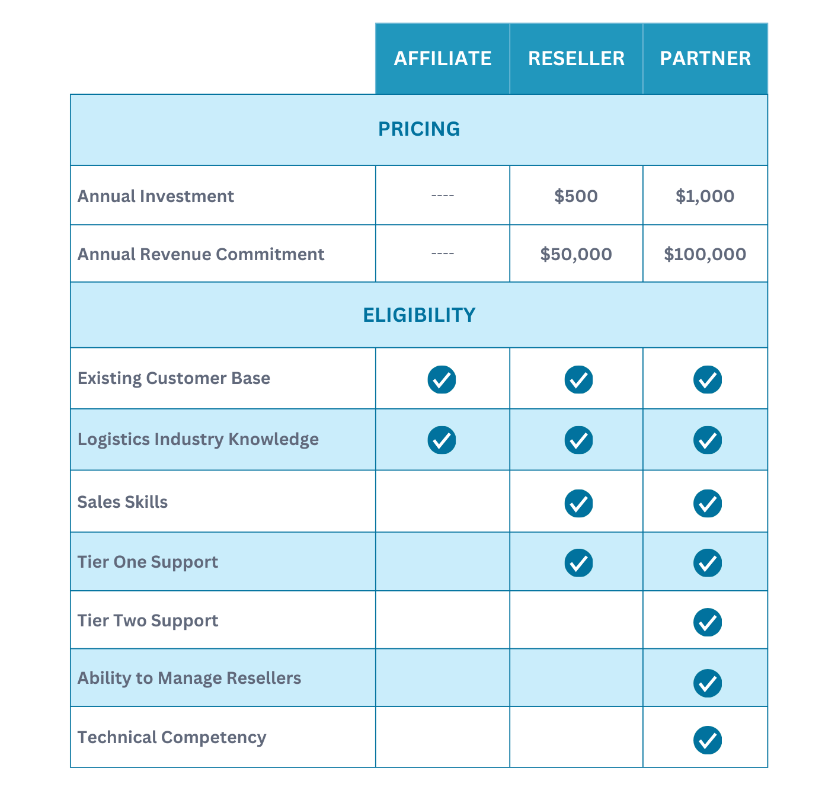This screenshot has width=838, height=800.
Task: Click Partner checkmark for Tier Two Support
Action: [x=708, y=622]
